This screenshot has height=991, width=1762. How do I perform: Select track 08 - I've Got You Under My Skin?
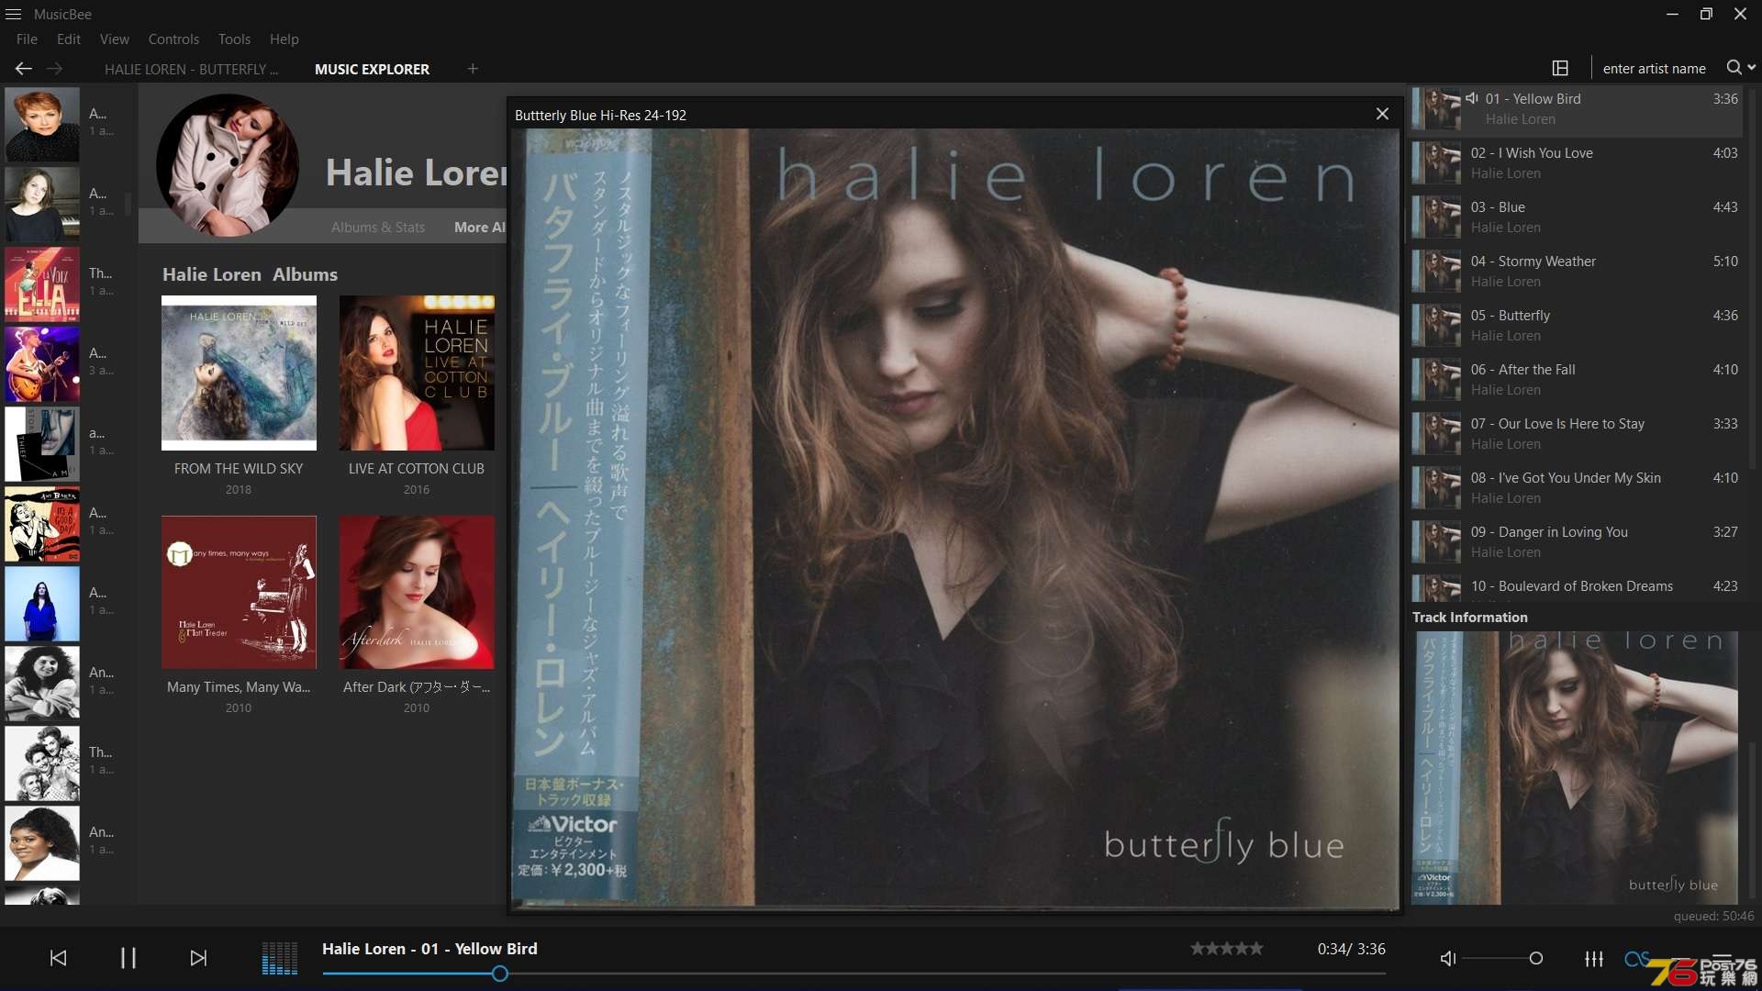1577,488
